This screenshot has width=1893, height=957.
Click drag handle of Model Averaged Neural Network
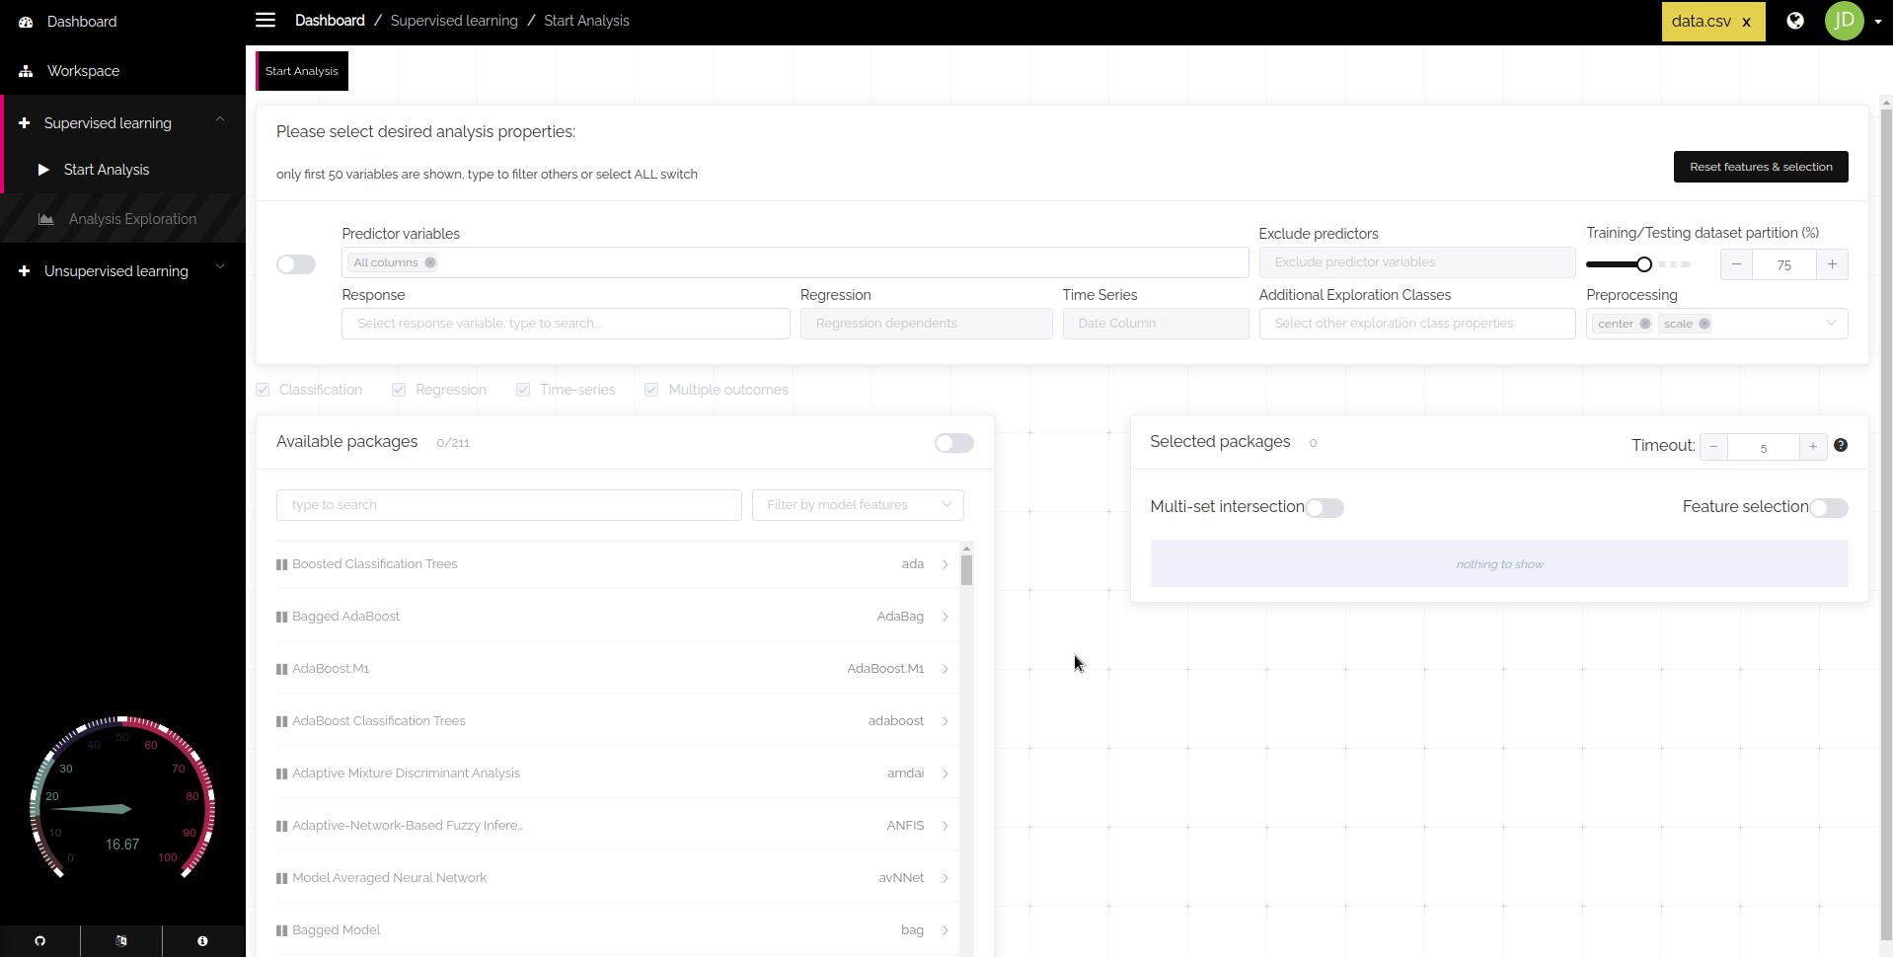pos(282,878)
